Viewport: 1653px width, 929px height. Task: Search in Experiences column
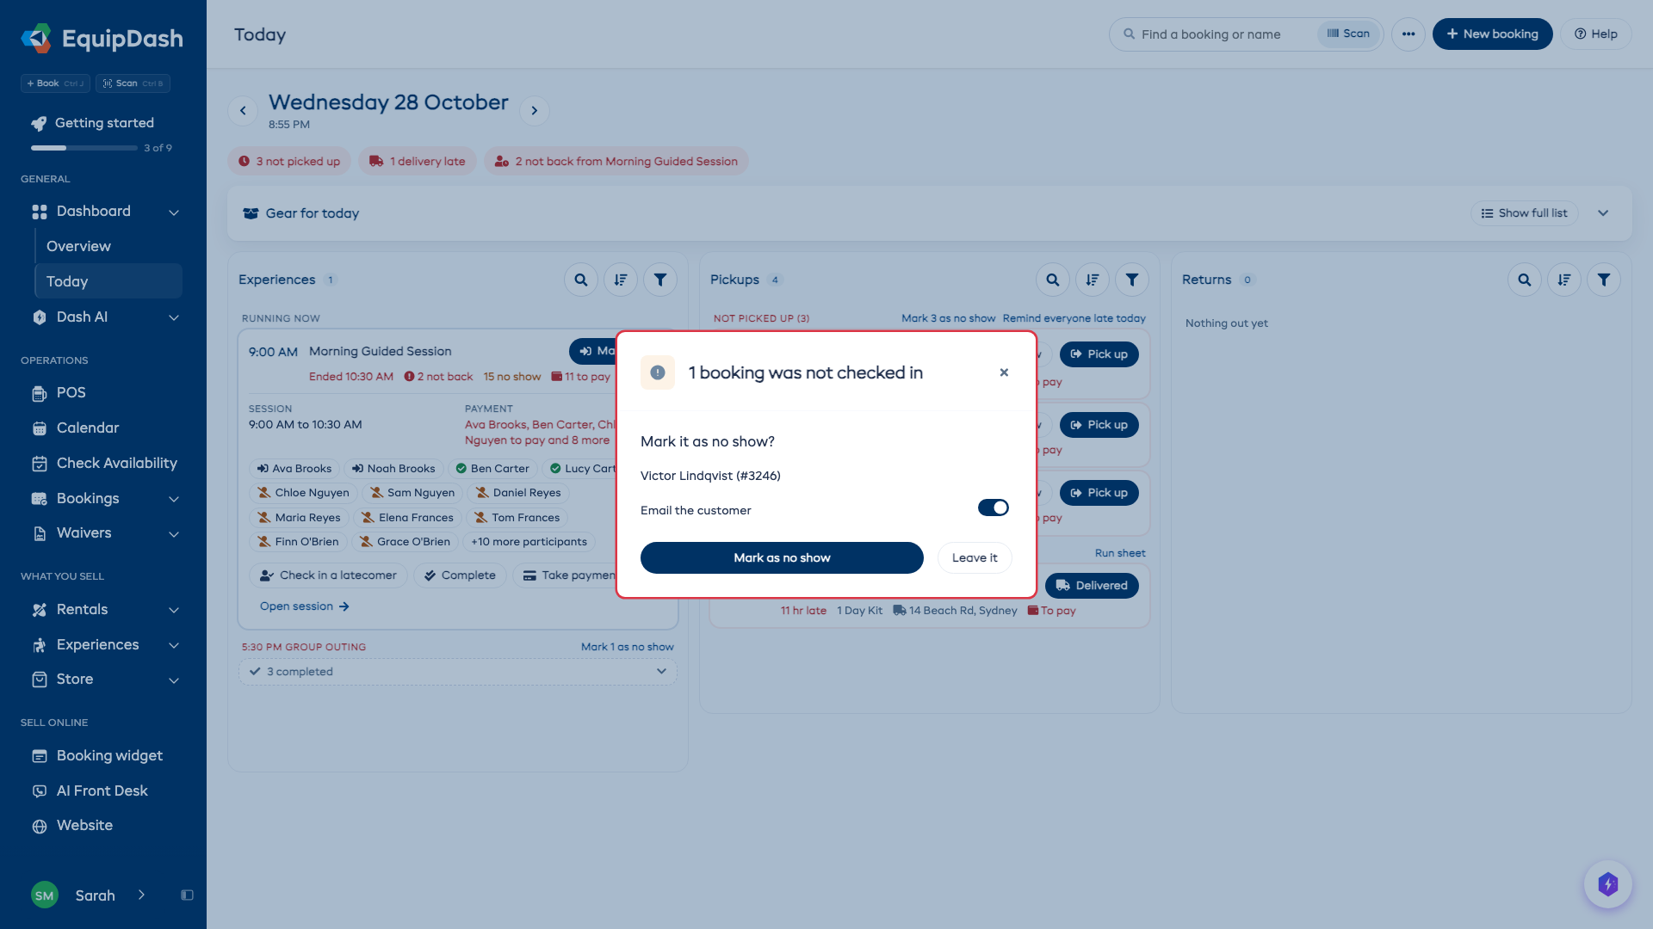click(x=581, y=280)
